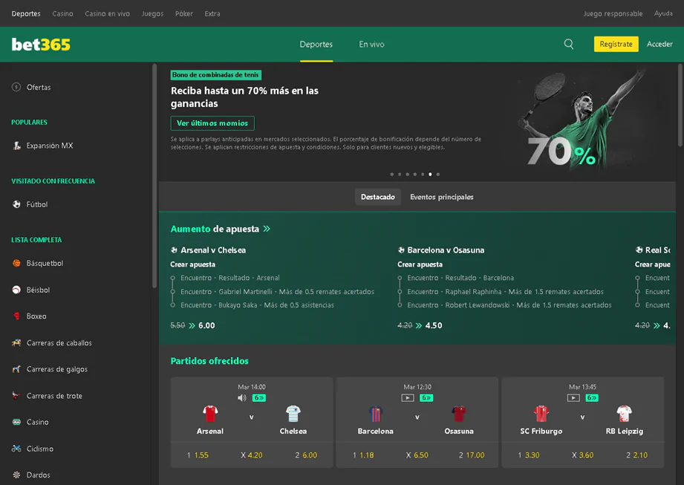Open Carreras de caballos via its icon
The image size is (684, 485).
tap(16, 342)
